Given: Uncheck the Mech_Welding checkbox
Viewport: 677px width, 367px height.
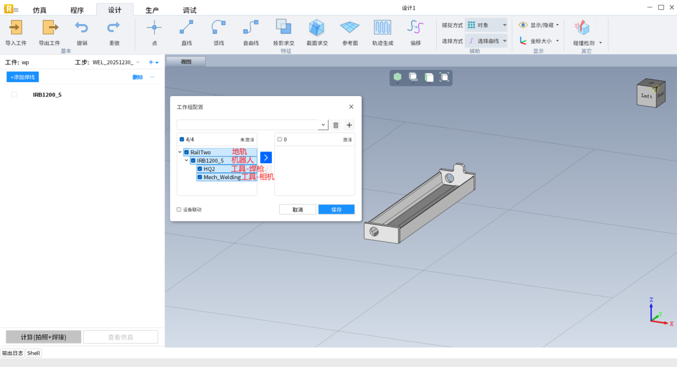Looking at the screenshot, I should click(x=200, y=177).
